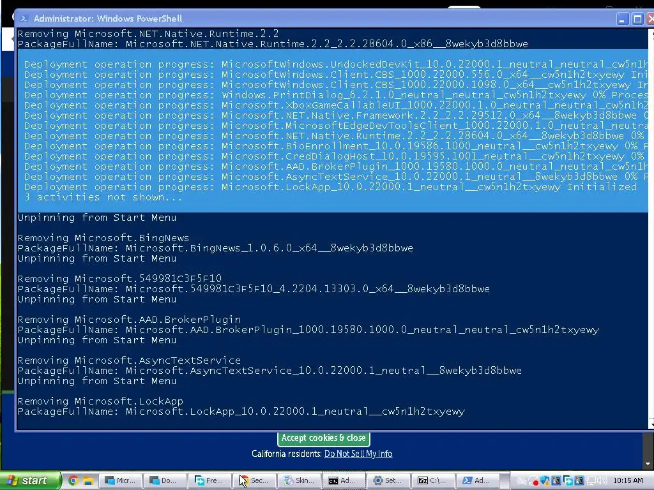The image size is (654, 490).
Task: Click the XboxGameCallableUI deployment progress line
Action: point(336,105)
